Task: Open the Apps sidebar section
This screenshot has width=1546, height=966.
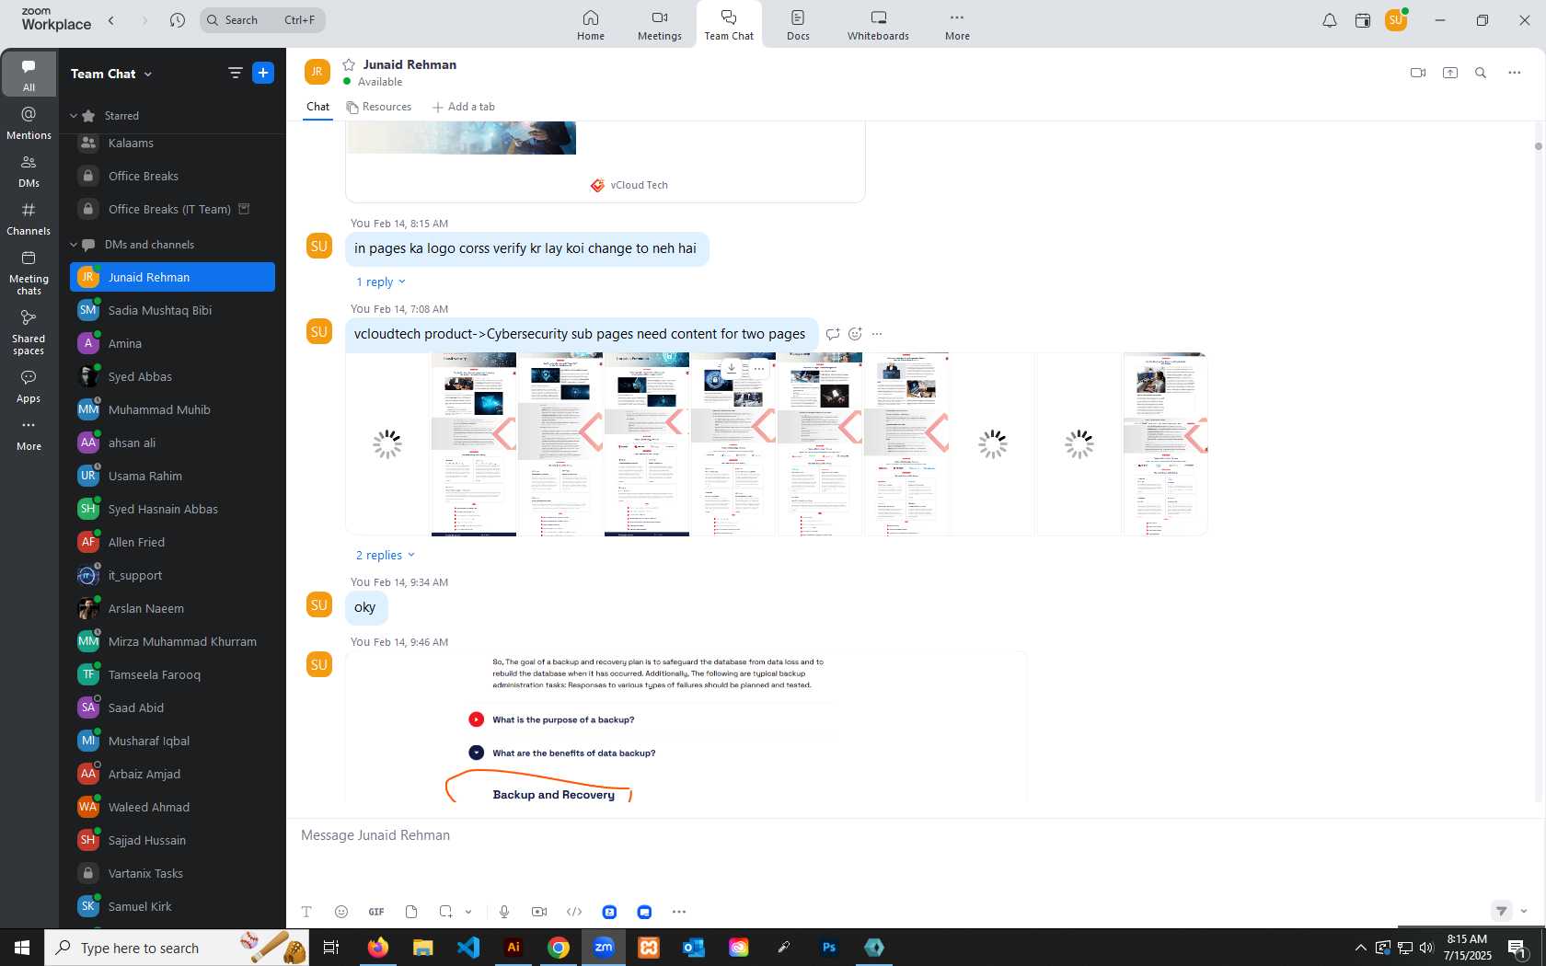Action: pos(29,386)
